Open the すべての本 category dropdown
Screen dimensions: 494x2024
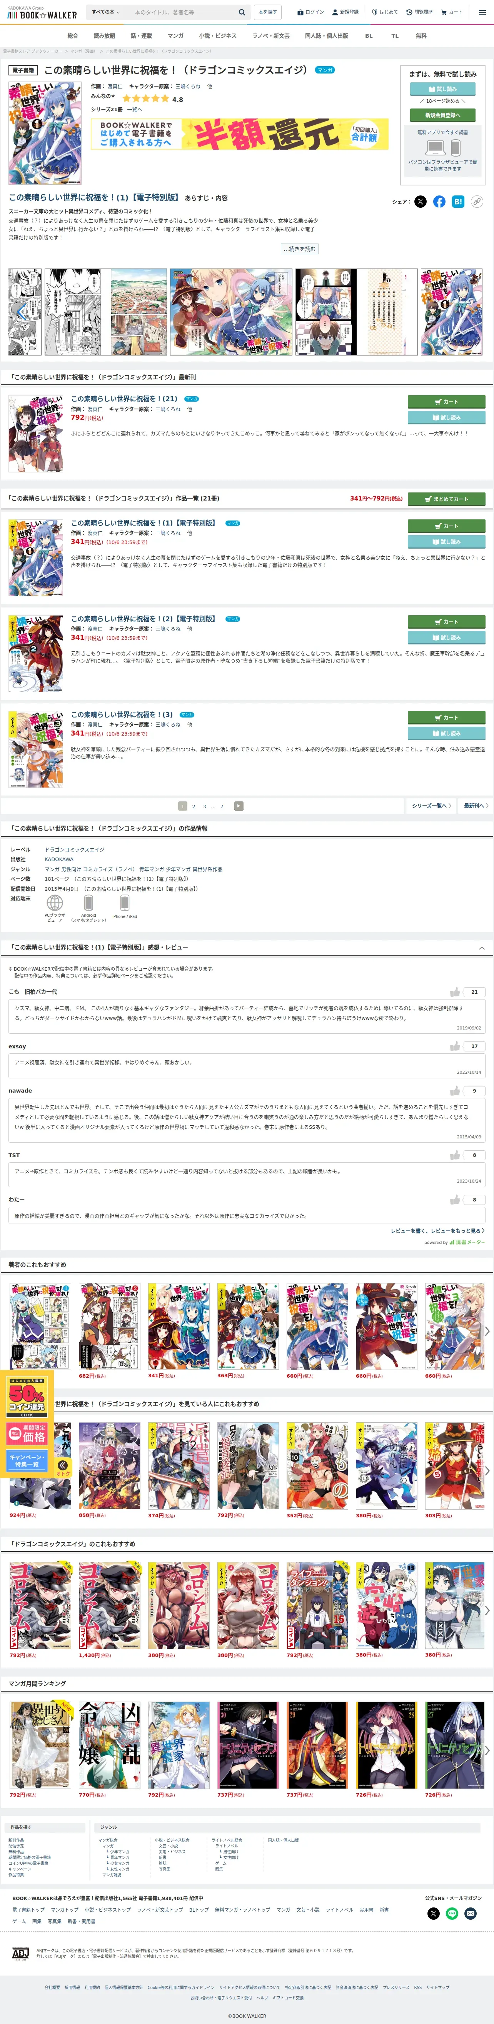tap(105, 13)
